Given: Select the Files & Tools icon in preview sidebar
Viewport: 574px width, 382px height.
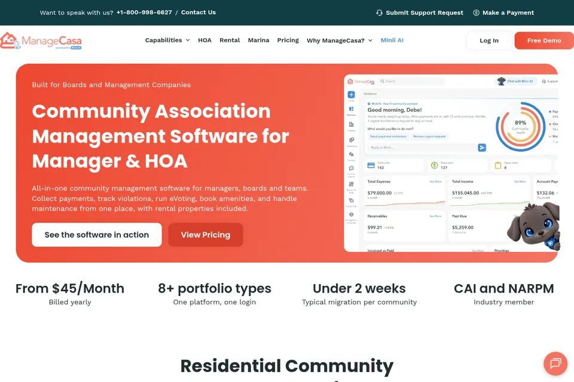Looking at the screenshot, I should pyautogui.click(x=351, y=201).
